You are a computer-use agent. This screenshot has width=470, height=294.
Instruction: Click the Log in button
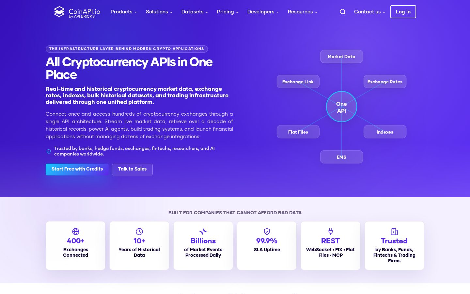403,12
